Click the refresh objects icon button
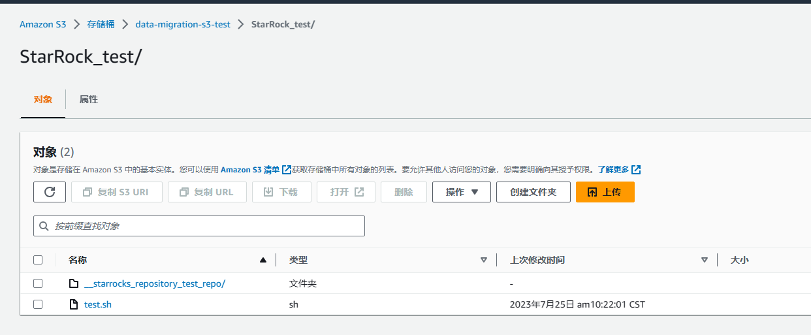 point(50,192)
